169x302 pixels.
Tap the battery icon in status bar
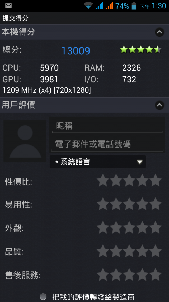coord(134,6)
